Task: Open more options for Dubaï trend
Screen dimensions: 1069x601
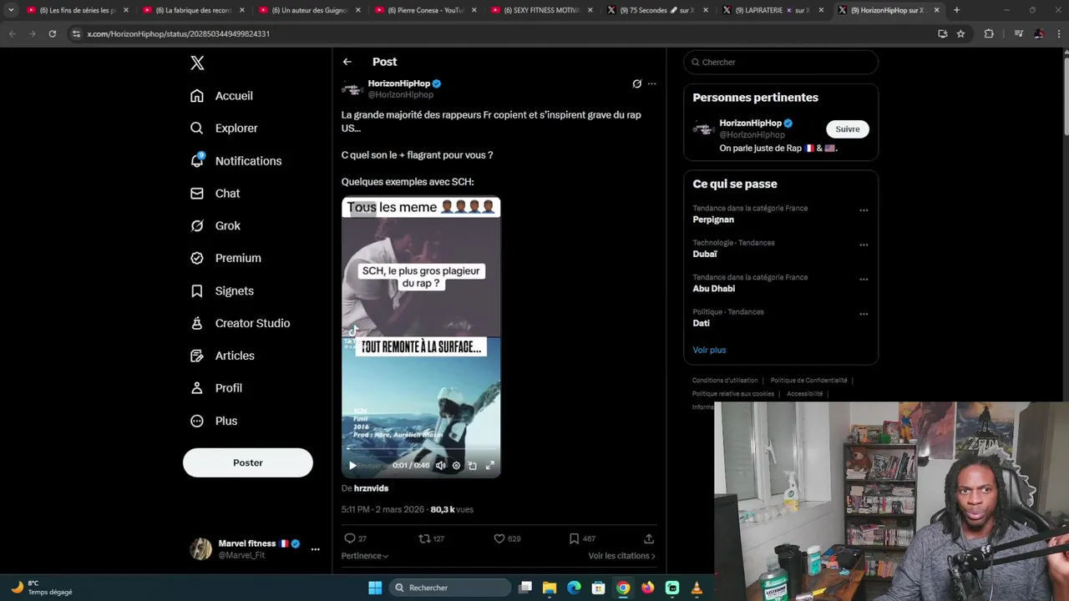Action: tap(864, 245)
